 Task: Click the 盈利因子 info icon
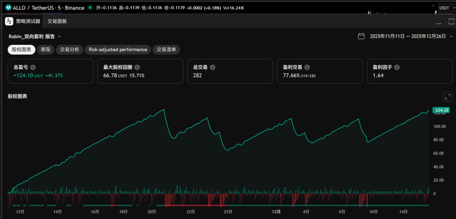point(397,67)
